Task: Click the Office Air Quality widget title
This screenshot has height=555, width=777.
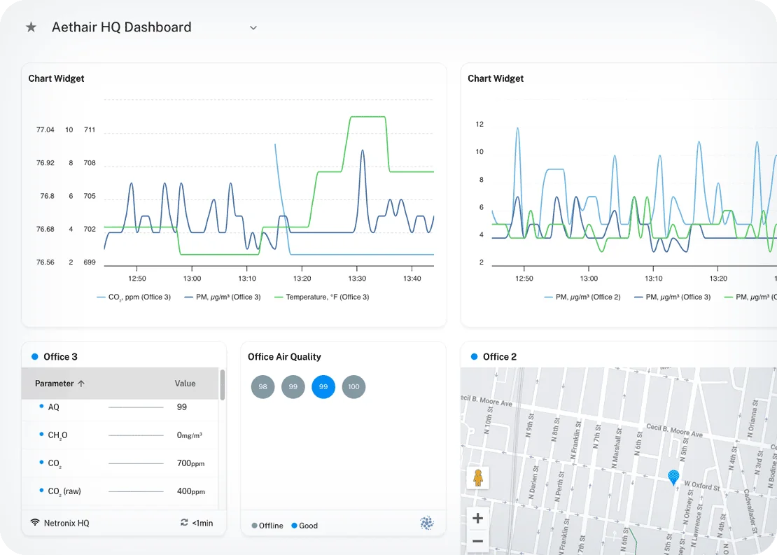Action: click(x=284, y=357)
